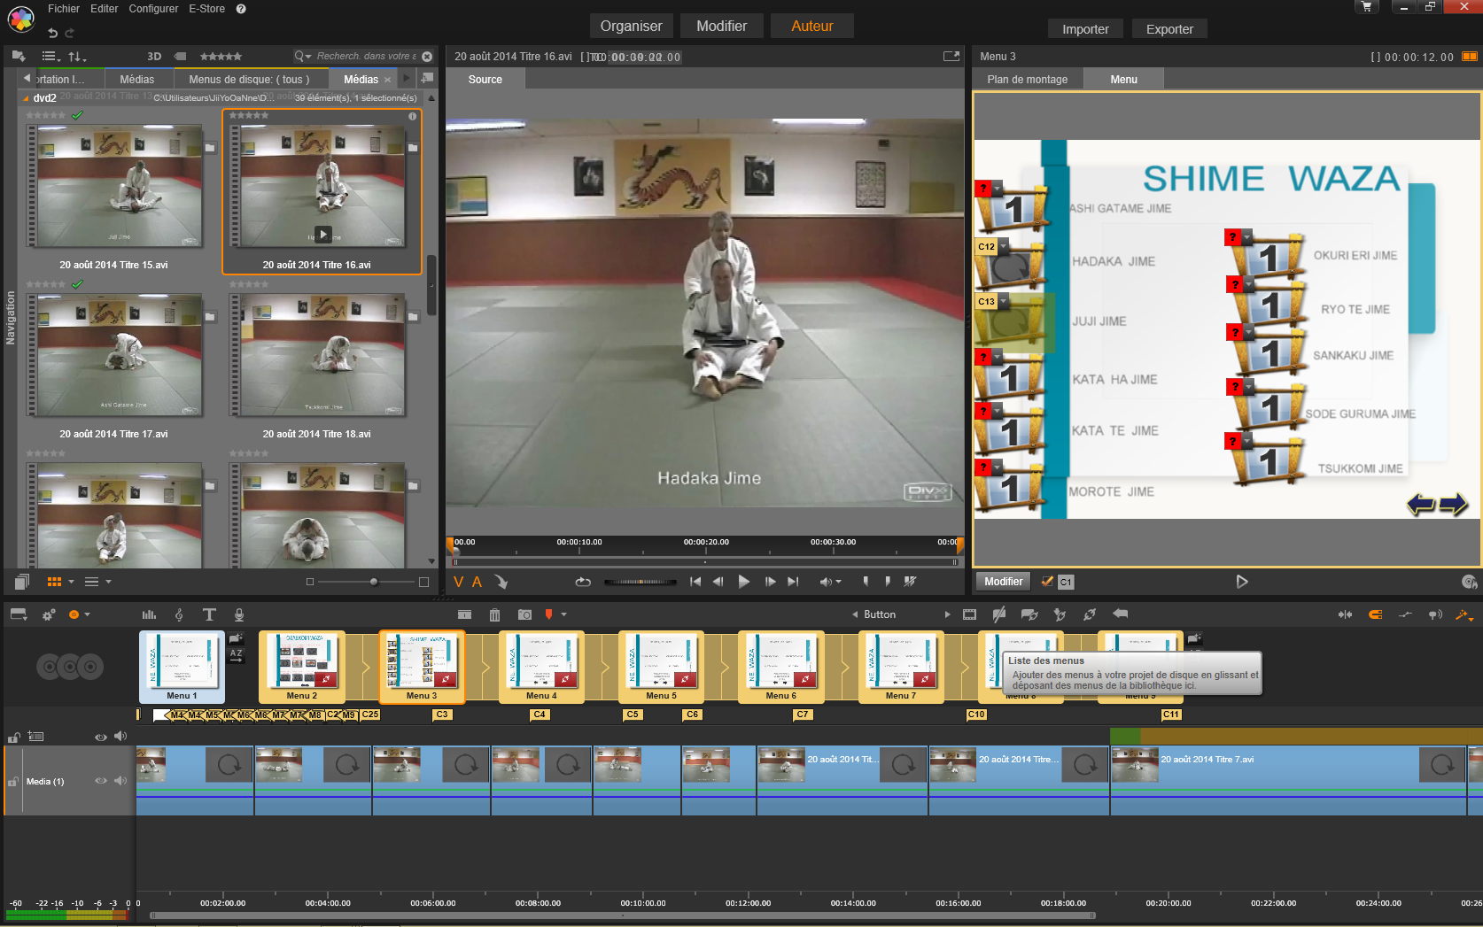Set mark-out point in player
This screenshot has width=1483, height=927.
(887, 582)
